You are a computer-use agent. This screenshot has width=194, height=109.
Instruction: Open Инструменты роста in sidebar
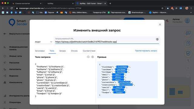19,96
